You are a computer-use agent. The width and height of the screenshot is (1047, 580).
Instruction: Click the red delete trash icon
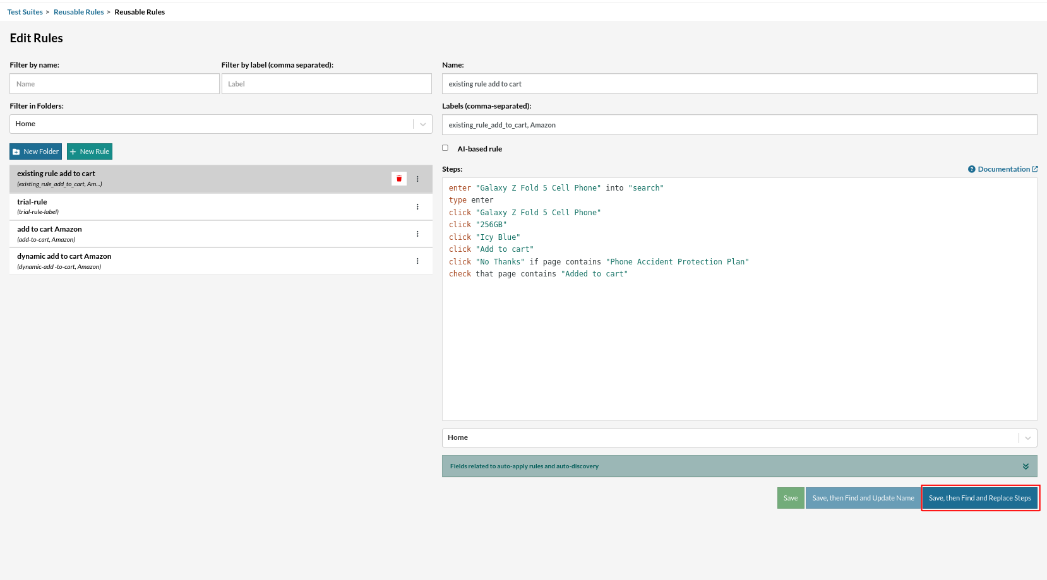point(399,179)
